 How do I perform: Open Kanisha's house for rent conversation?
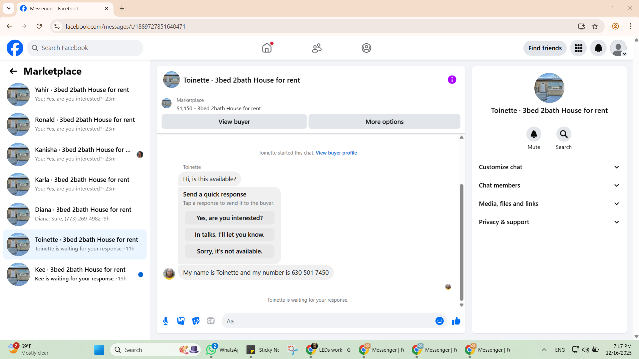click(75, 155)
